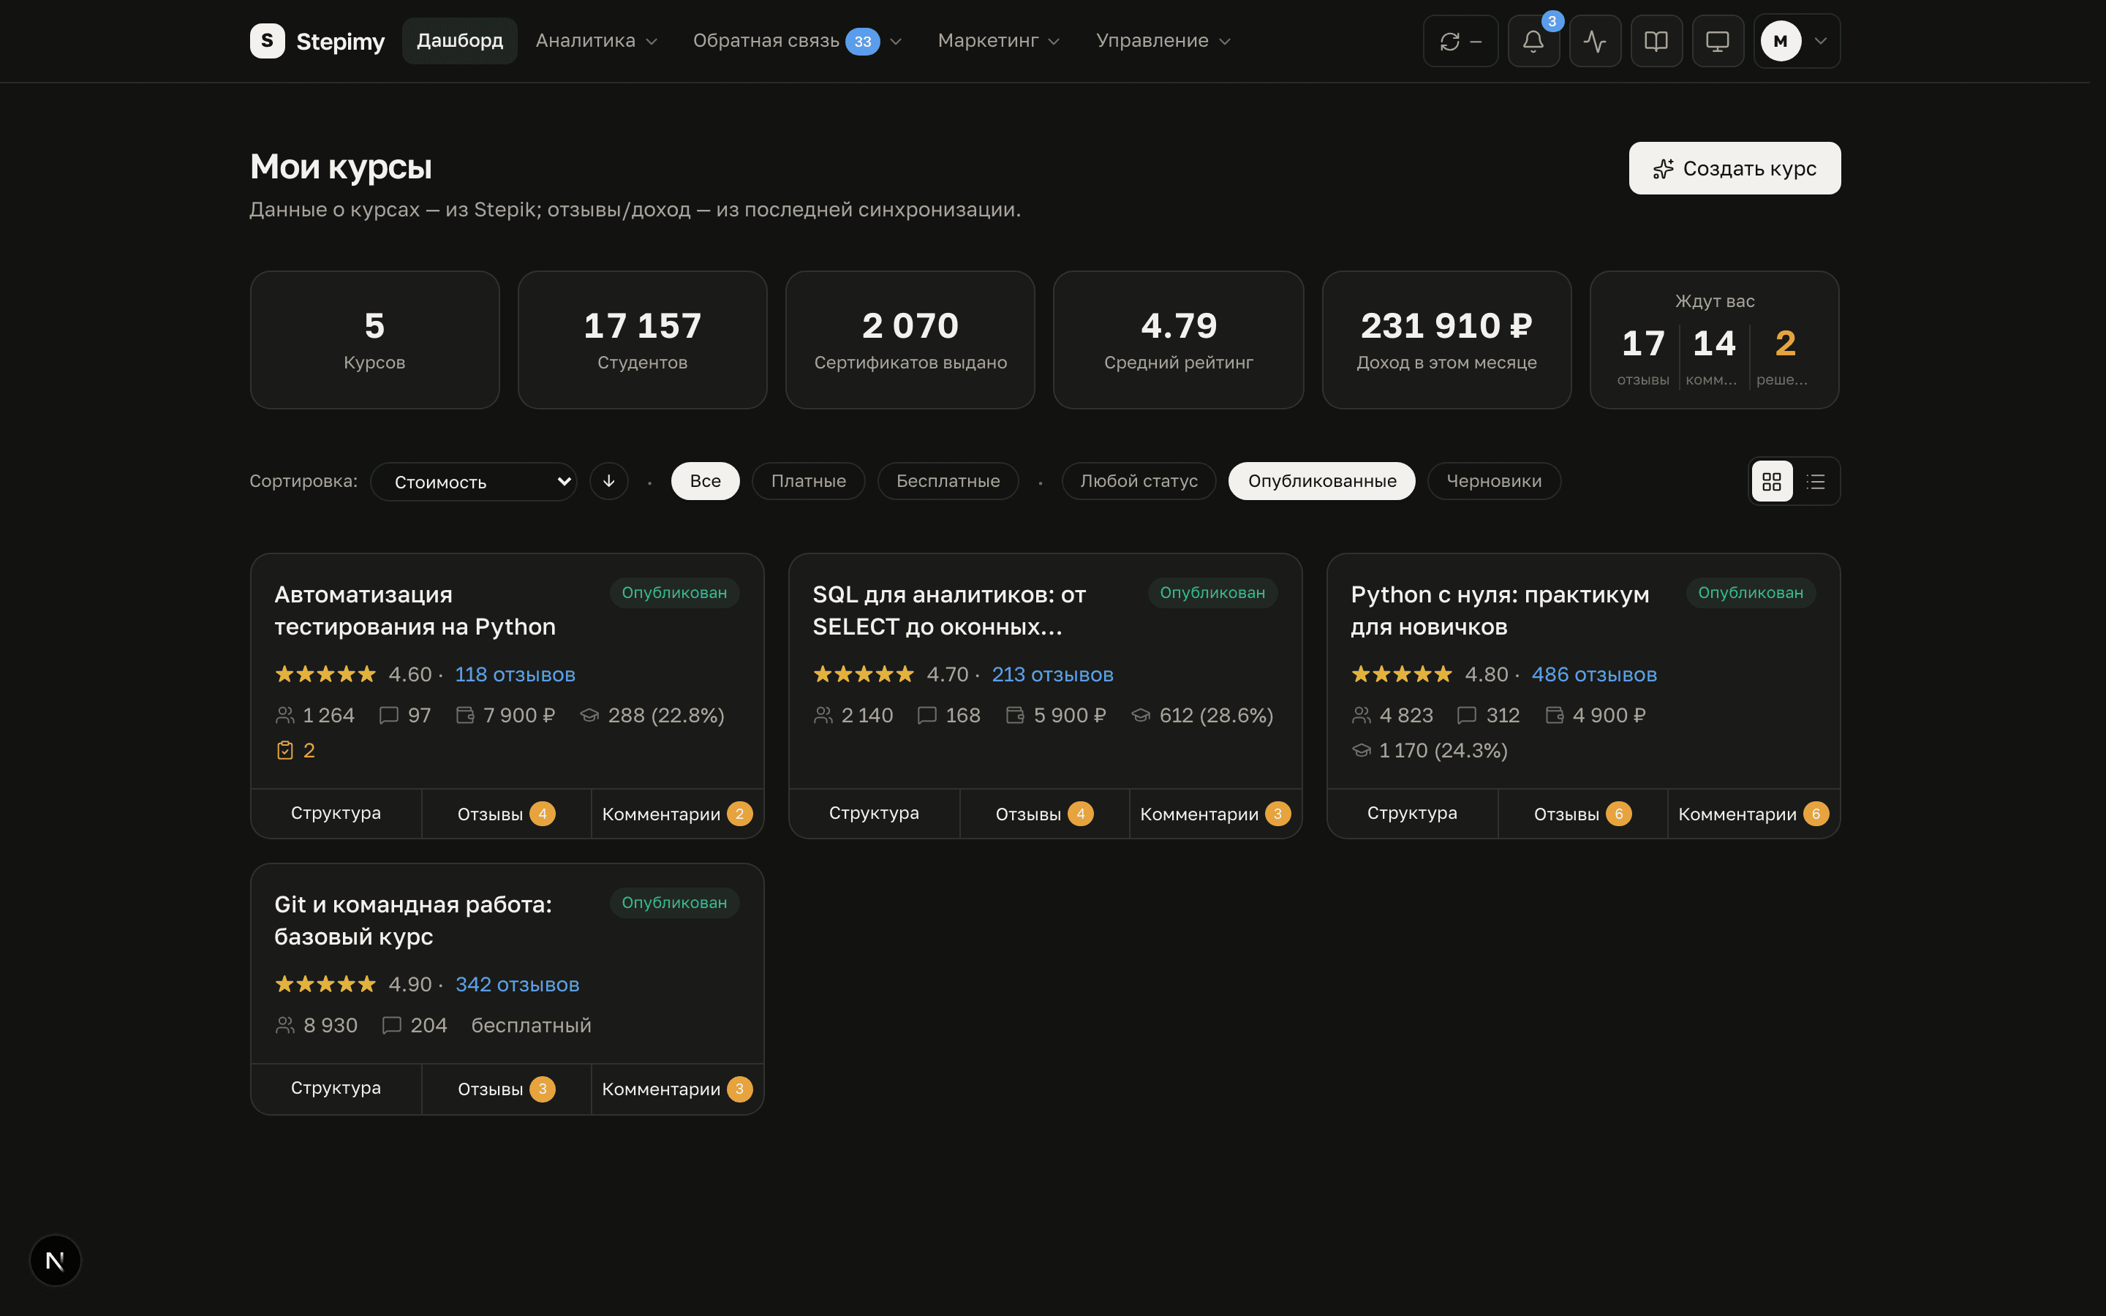Open the Сортировка Стоимость dropdown
The image size is (2106, 1316).
click(473, 481)
